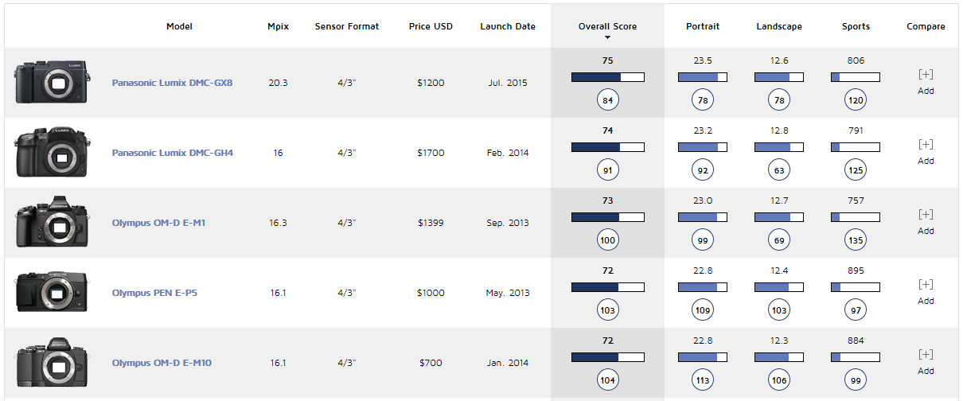Add Olympus OM-D E-M10 to compare

point(926,361)
